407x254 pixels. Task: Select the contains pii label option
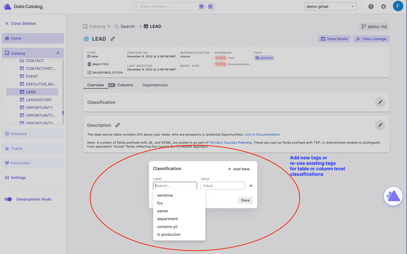pyautogui.click(x=179, y=227)
